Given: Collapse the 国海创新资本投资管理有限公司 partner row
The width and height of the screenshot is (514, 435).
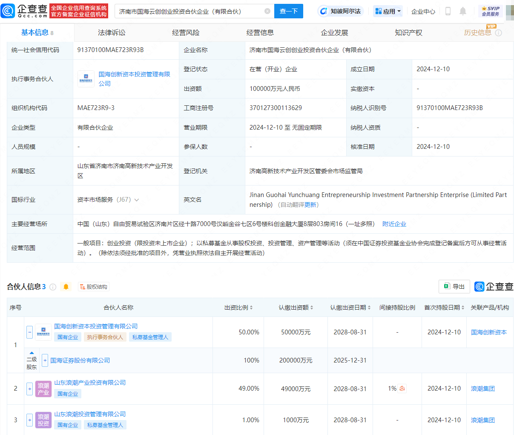Looking at the screenshot, I should click(29, 332).
